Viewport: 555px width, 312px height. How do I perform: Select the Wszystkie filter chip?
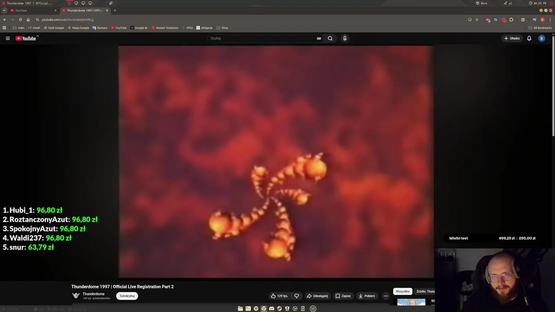coord(402,291)
